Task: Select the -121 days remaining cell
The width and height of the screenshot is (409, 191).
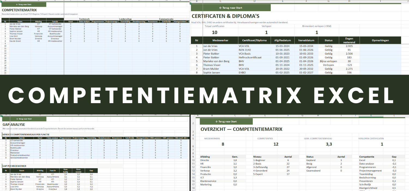Action: click(x=349, y=65)
